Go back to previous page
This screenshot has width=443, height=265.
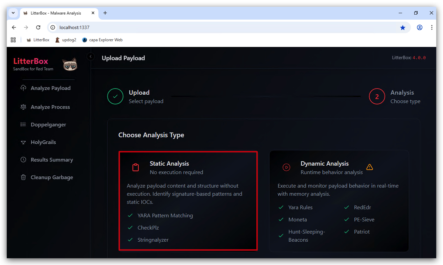pyautogui.click(x=14, y=27)
